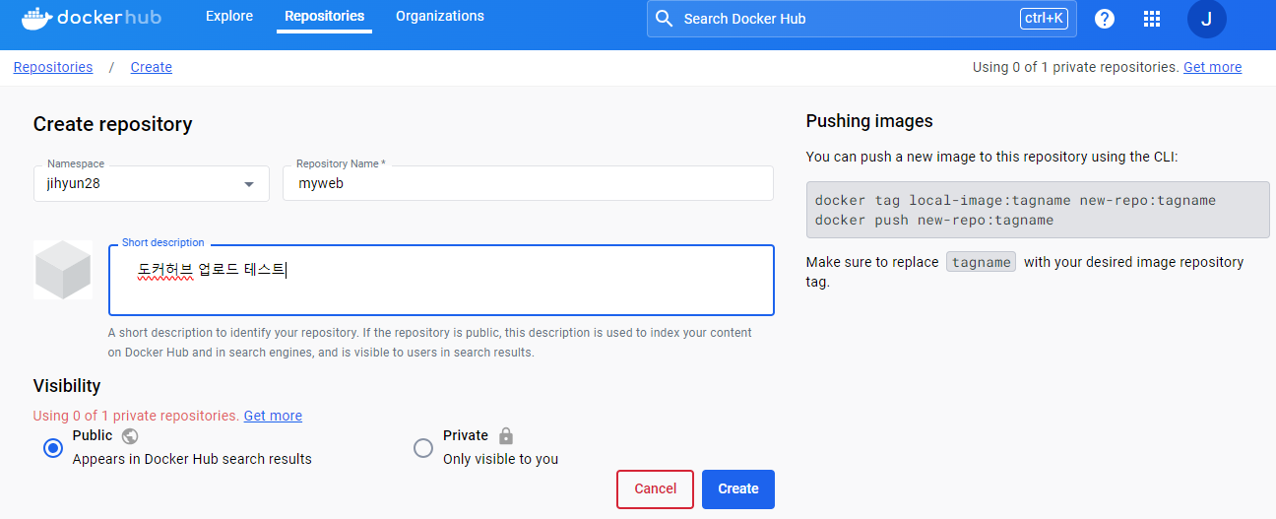The image size is (1276, 519).
Task: Click Get more link under Visibility
Action: click(x=273, y=416)
